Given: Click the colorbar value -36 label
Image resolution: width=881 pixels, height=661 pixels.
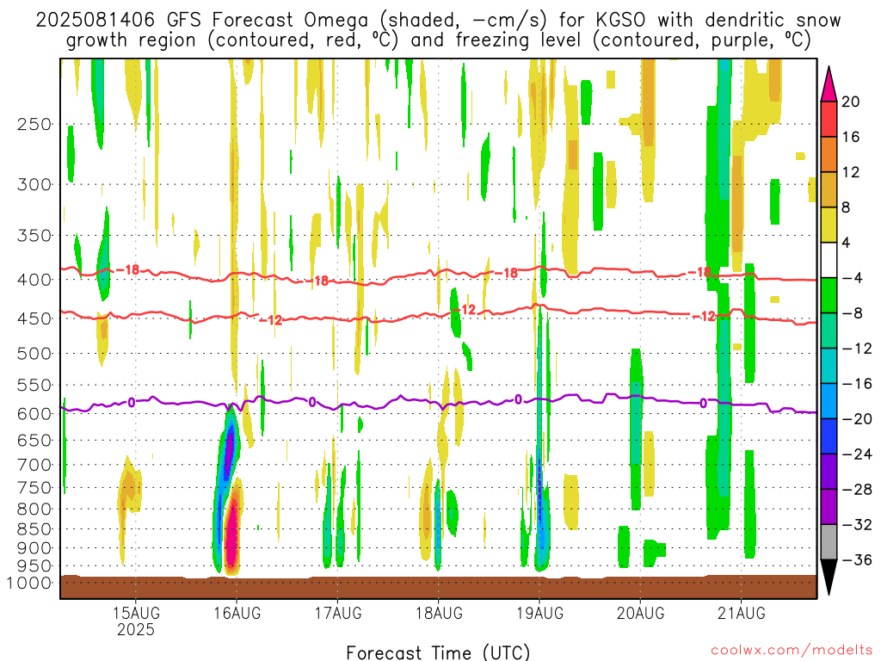Looking at the screenshot, I should click(x=858, y=559).
